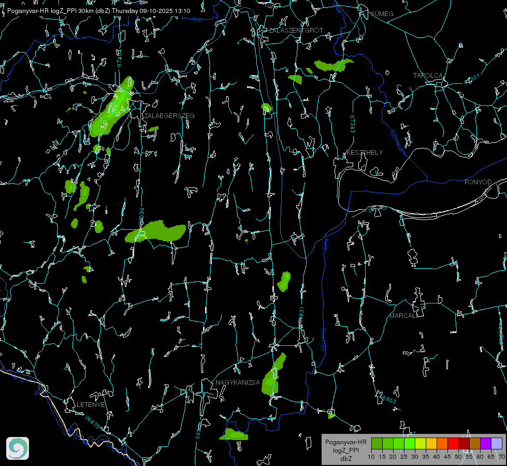Click the radar echo east of Nagykanizsa

pyautogui.click(x=273, y=375)
